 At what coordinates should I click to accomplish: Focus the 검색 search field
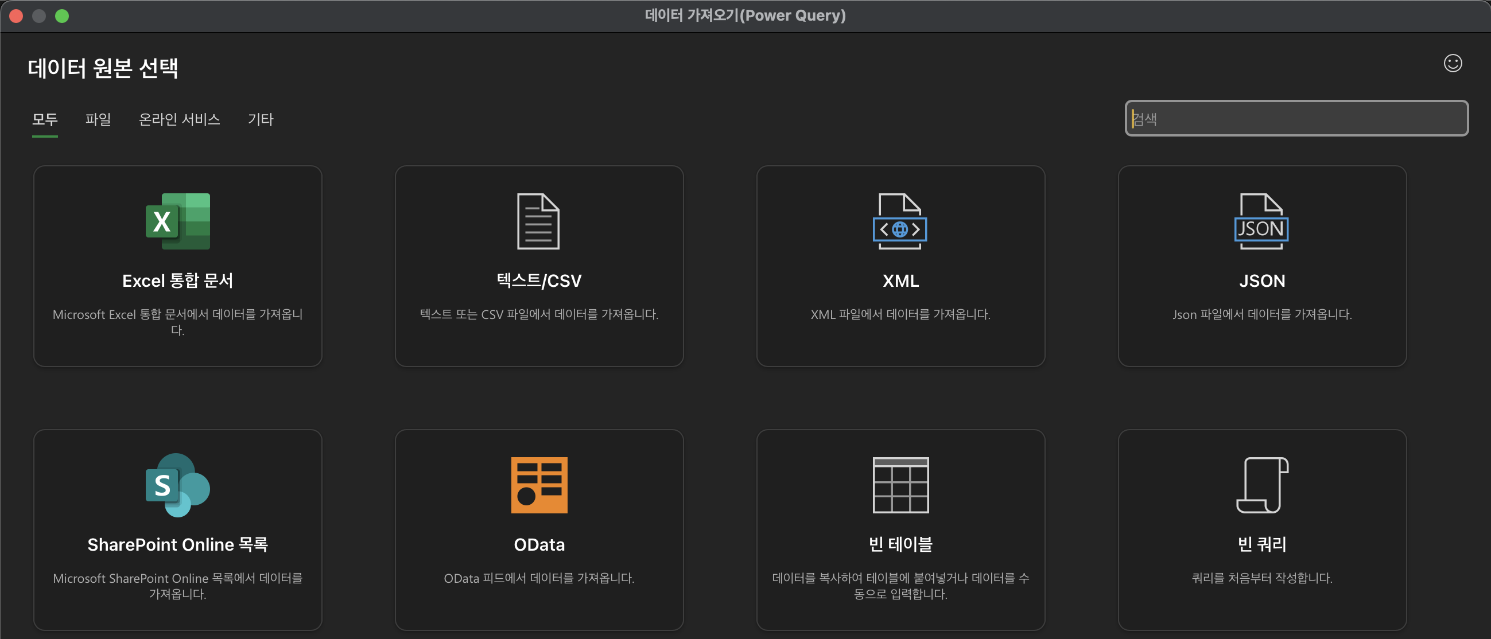(x=1296, y=119)
